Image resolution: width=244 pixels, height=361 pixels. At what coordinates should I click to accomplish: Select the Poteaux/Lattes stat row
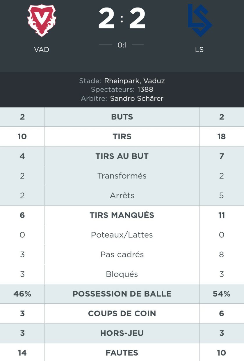point(122,235)
